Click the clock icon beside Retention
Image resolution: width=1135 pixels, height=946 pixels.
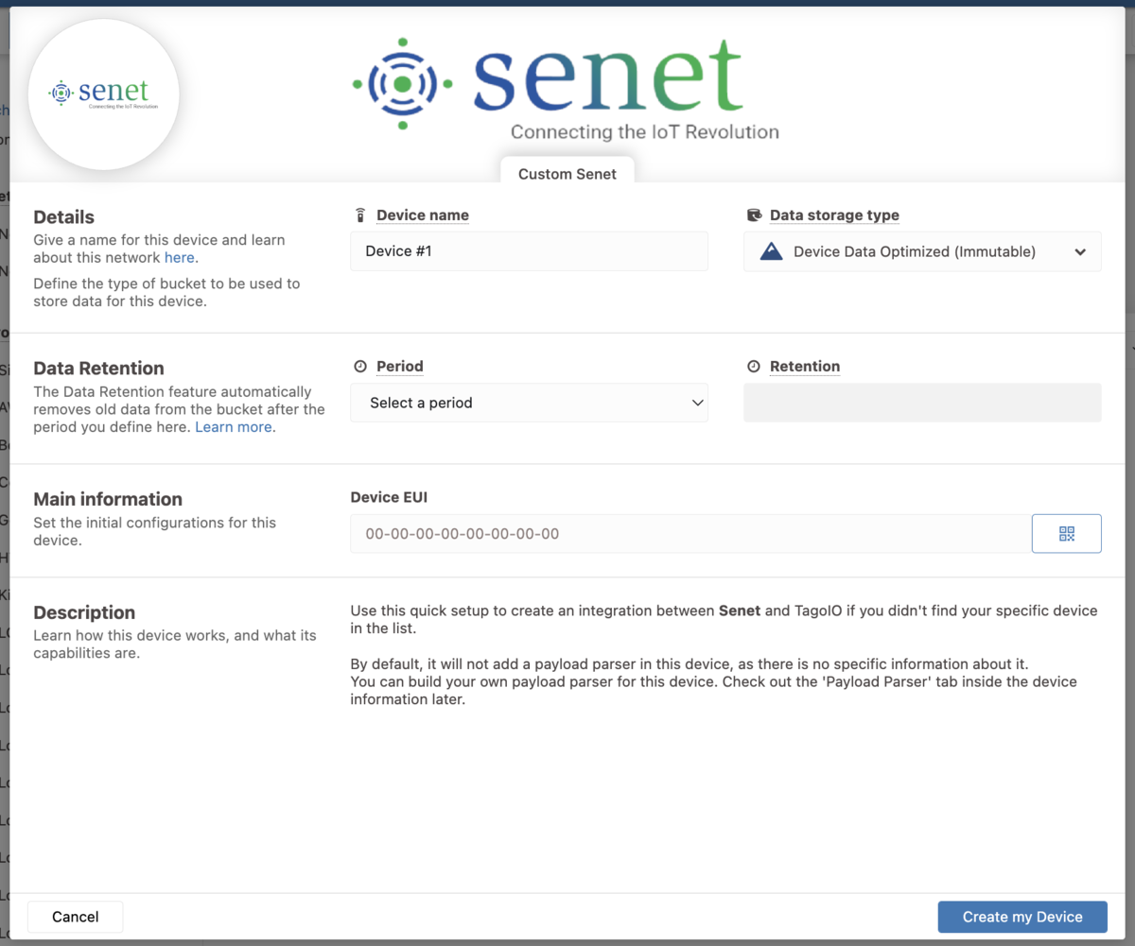pos(754,367)
